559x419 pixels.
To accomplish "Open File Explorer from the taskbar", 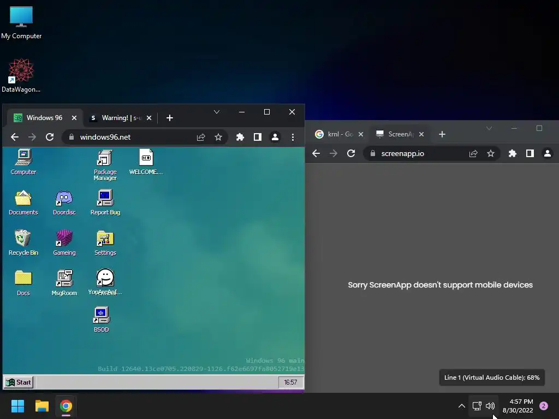I will [x=41, y=406].
